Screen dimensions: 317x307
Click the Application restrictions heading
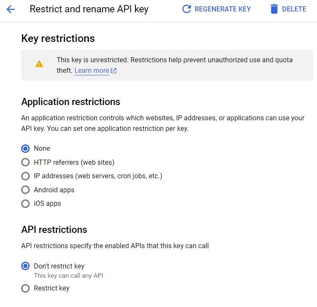(x=71, y=102)
